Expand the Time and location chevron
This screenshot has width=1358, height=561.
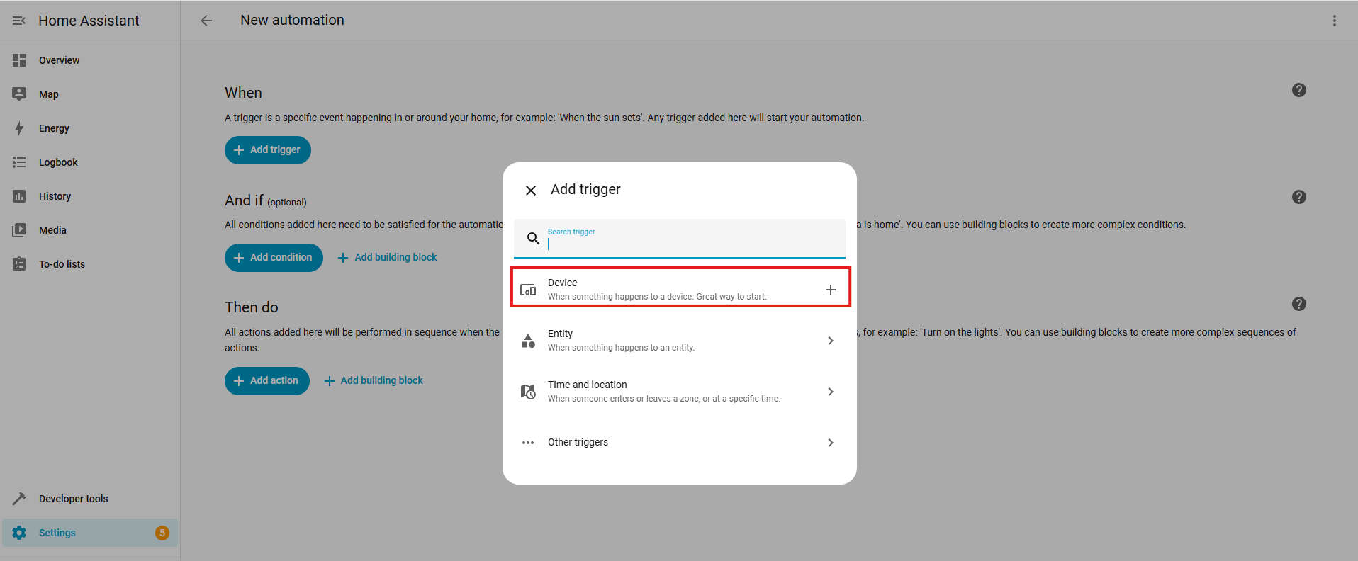[831, 392]
